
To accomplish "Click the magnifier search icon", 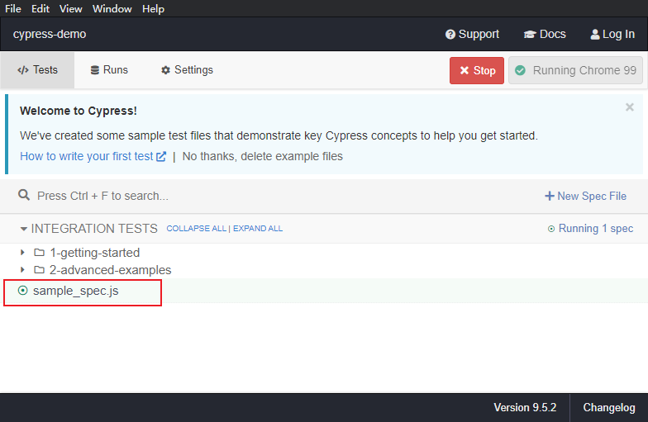I will [x=24, y=195].
